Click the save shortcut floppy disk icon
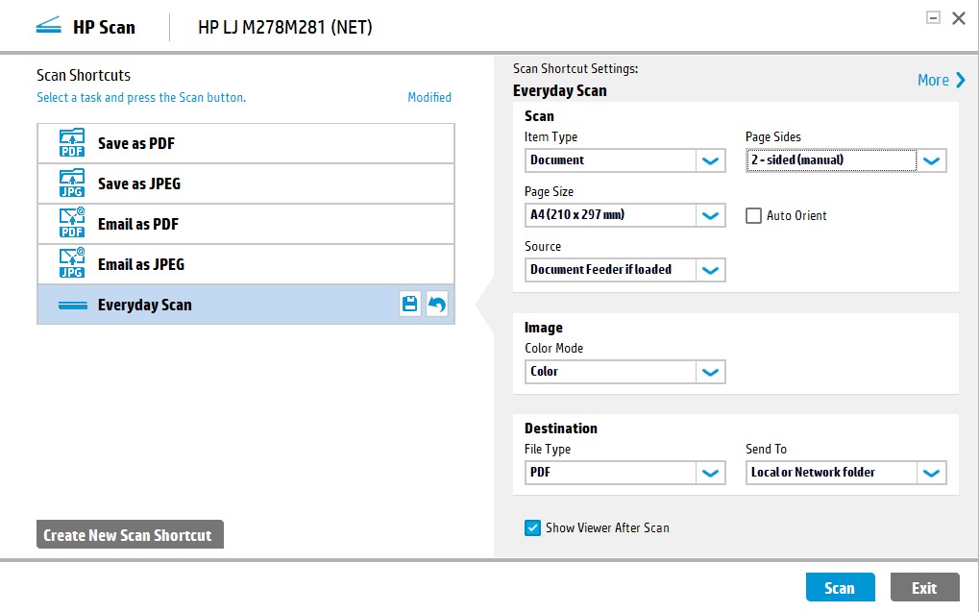This screenshot has height=612, width=979. tap(410, 305)
